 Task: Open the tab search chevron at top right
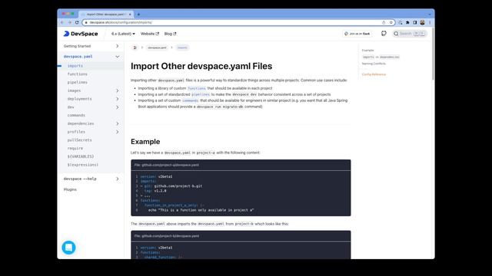coord(430,15)
